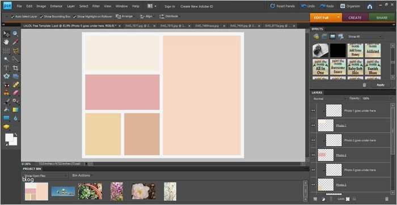Select the Straighten tool
The width and height of the screenshot is (397, 205).
tap(15, 76)
